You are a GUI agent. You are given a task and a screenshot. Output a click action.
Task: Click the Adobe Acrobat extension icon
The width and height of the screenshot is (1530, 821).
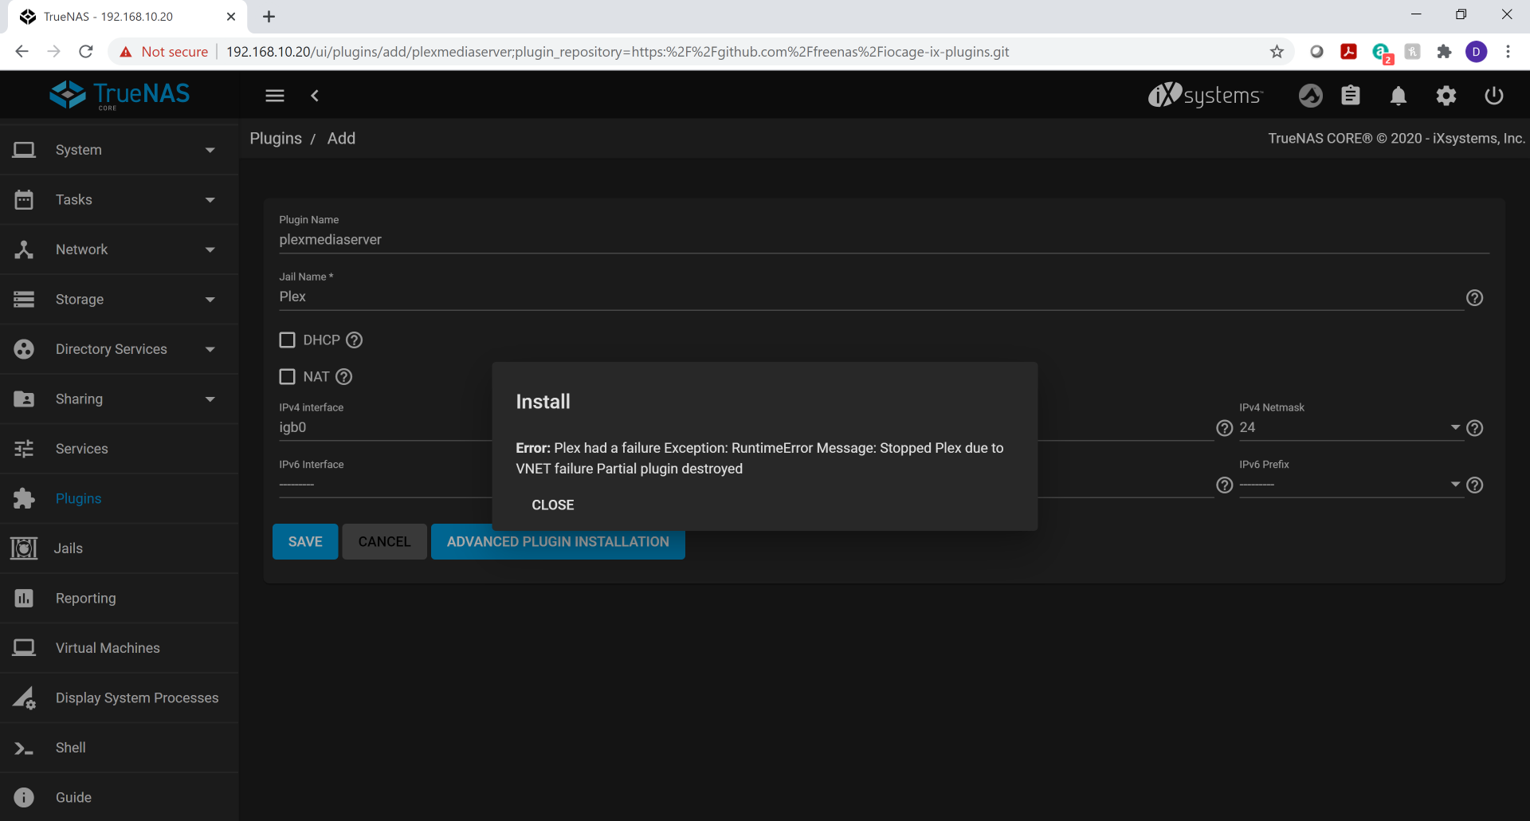(x=1348, y=52)
